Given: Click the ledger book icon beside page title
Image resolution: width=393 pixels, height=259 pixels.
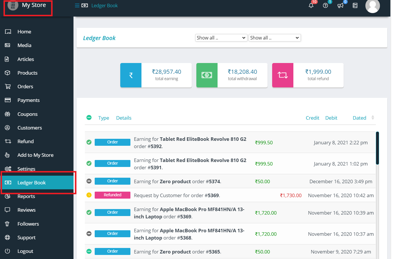Looking at the screenshot, I should point(85,5).
